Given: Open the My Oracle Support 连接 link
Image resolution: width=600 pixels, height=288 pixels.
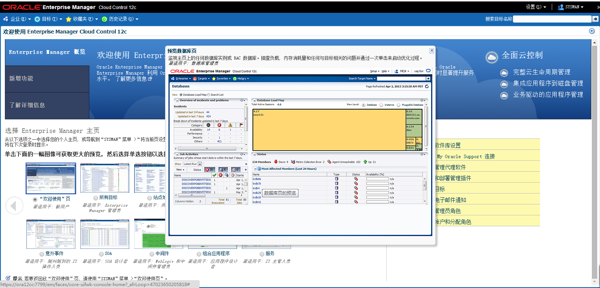Looking at the screenshot, I should point(466,156).
